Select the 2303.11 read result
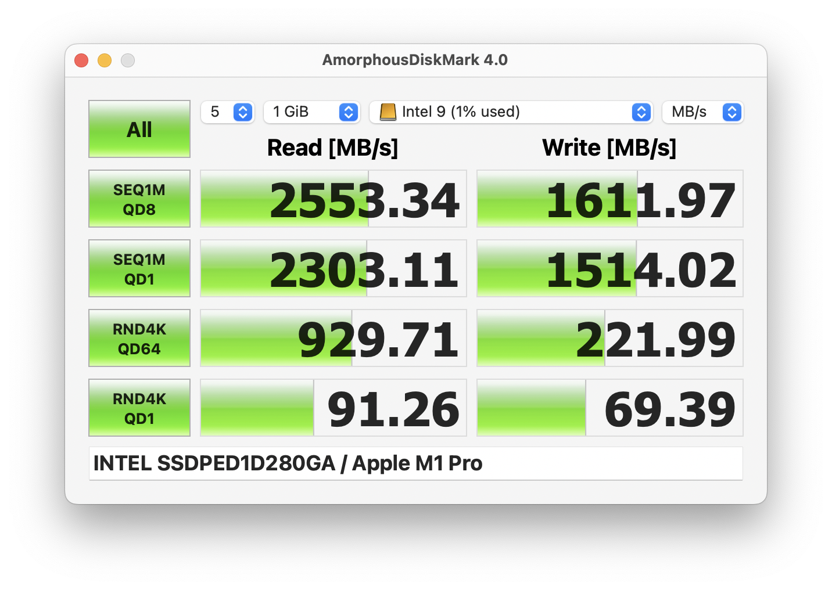The height and width of the screenshot is (590, 832). (333, 268)
